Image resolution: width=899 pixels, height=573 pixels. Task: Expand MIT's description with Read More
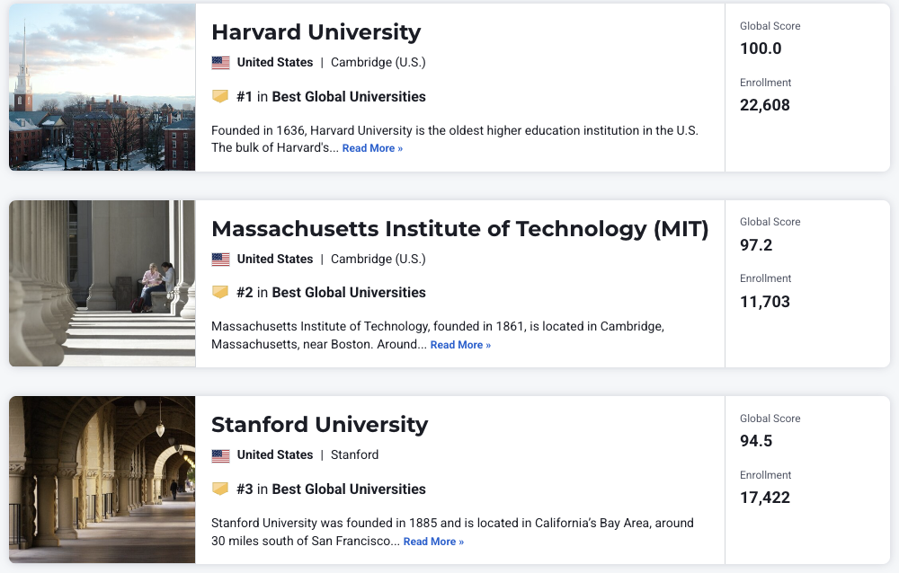click(460, 345)
